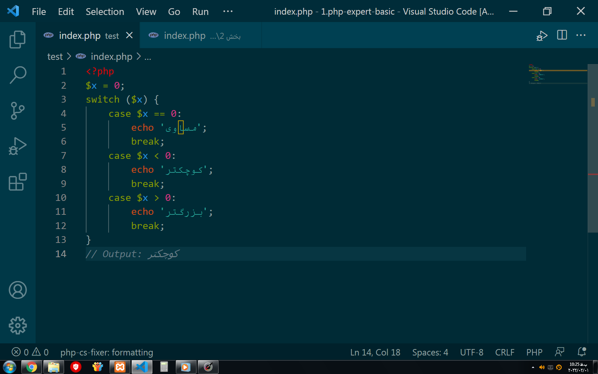Click the break statement on line 6

[x=148, y=141]
